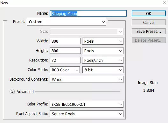Open the 8 bit depth dropdown
168x123 pixels.
tap(103, 70)
